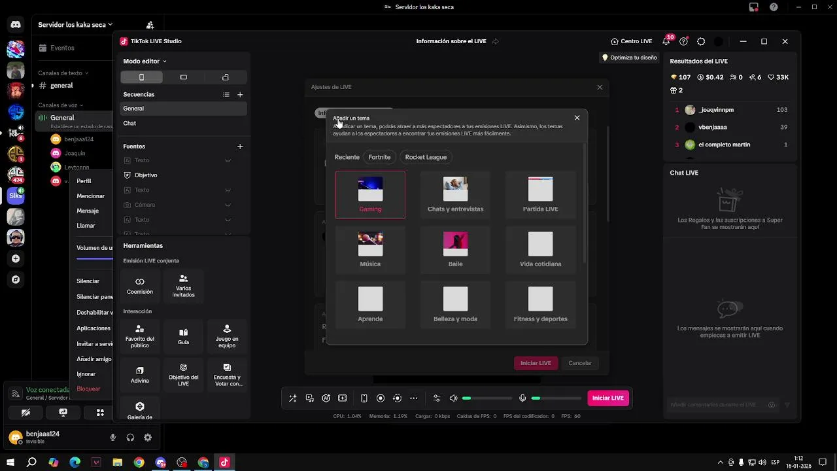This screenshot has height=471, width=837.
Task: Click Cancelar in Ajustes de LIVE
Action: coord(580,363)
